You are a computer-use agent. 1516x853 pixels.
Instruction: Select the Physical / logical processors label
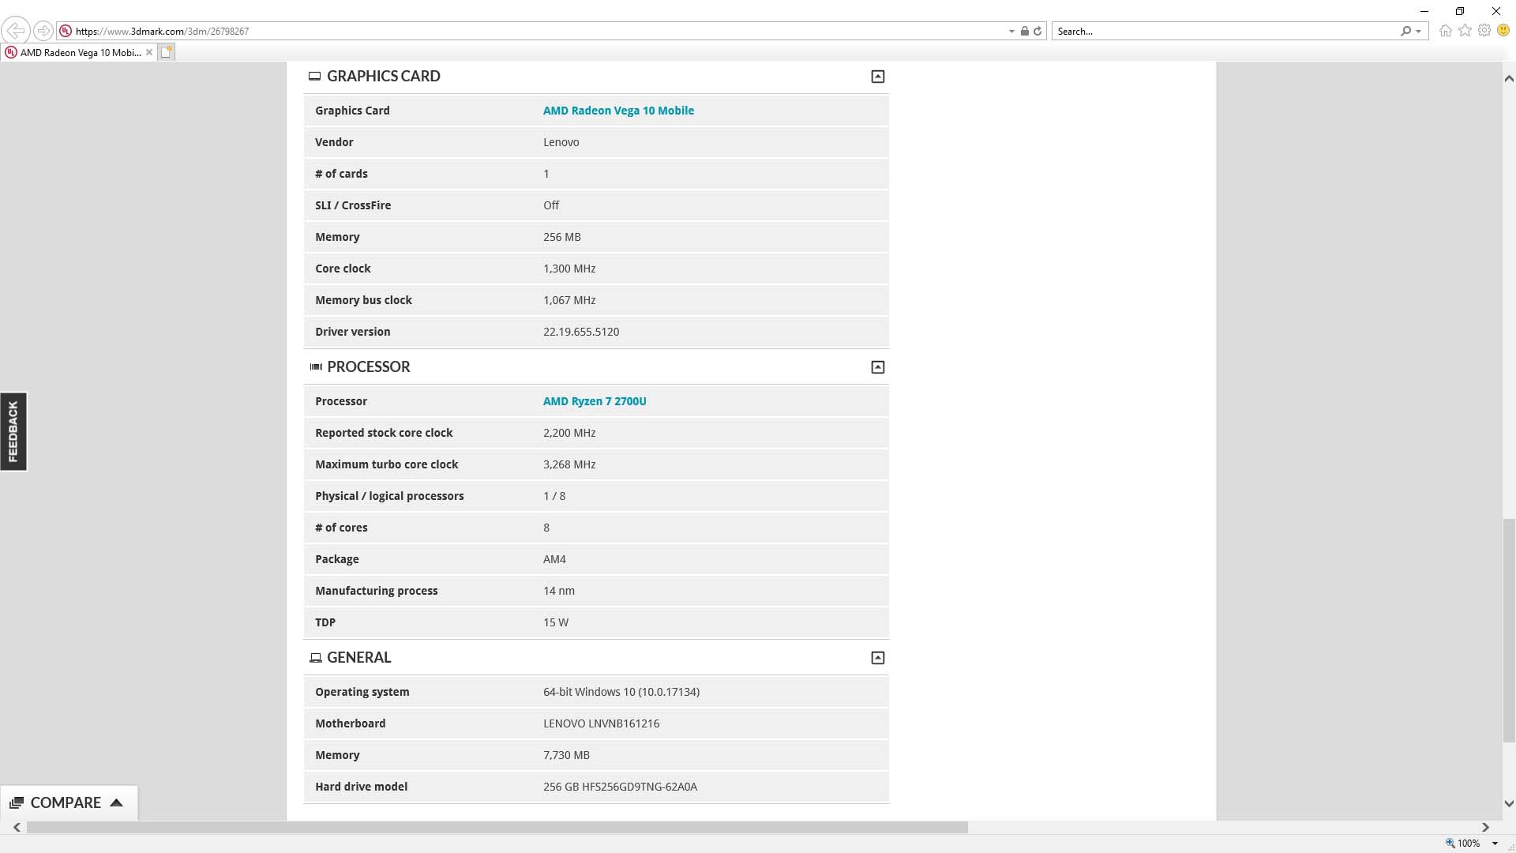click(x=389, y=496)
